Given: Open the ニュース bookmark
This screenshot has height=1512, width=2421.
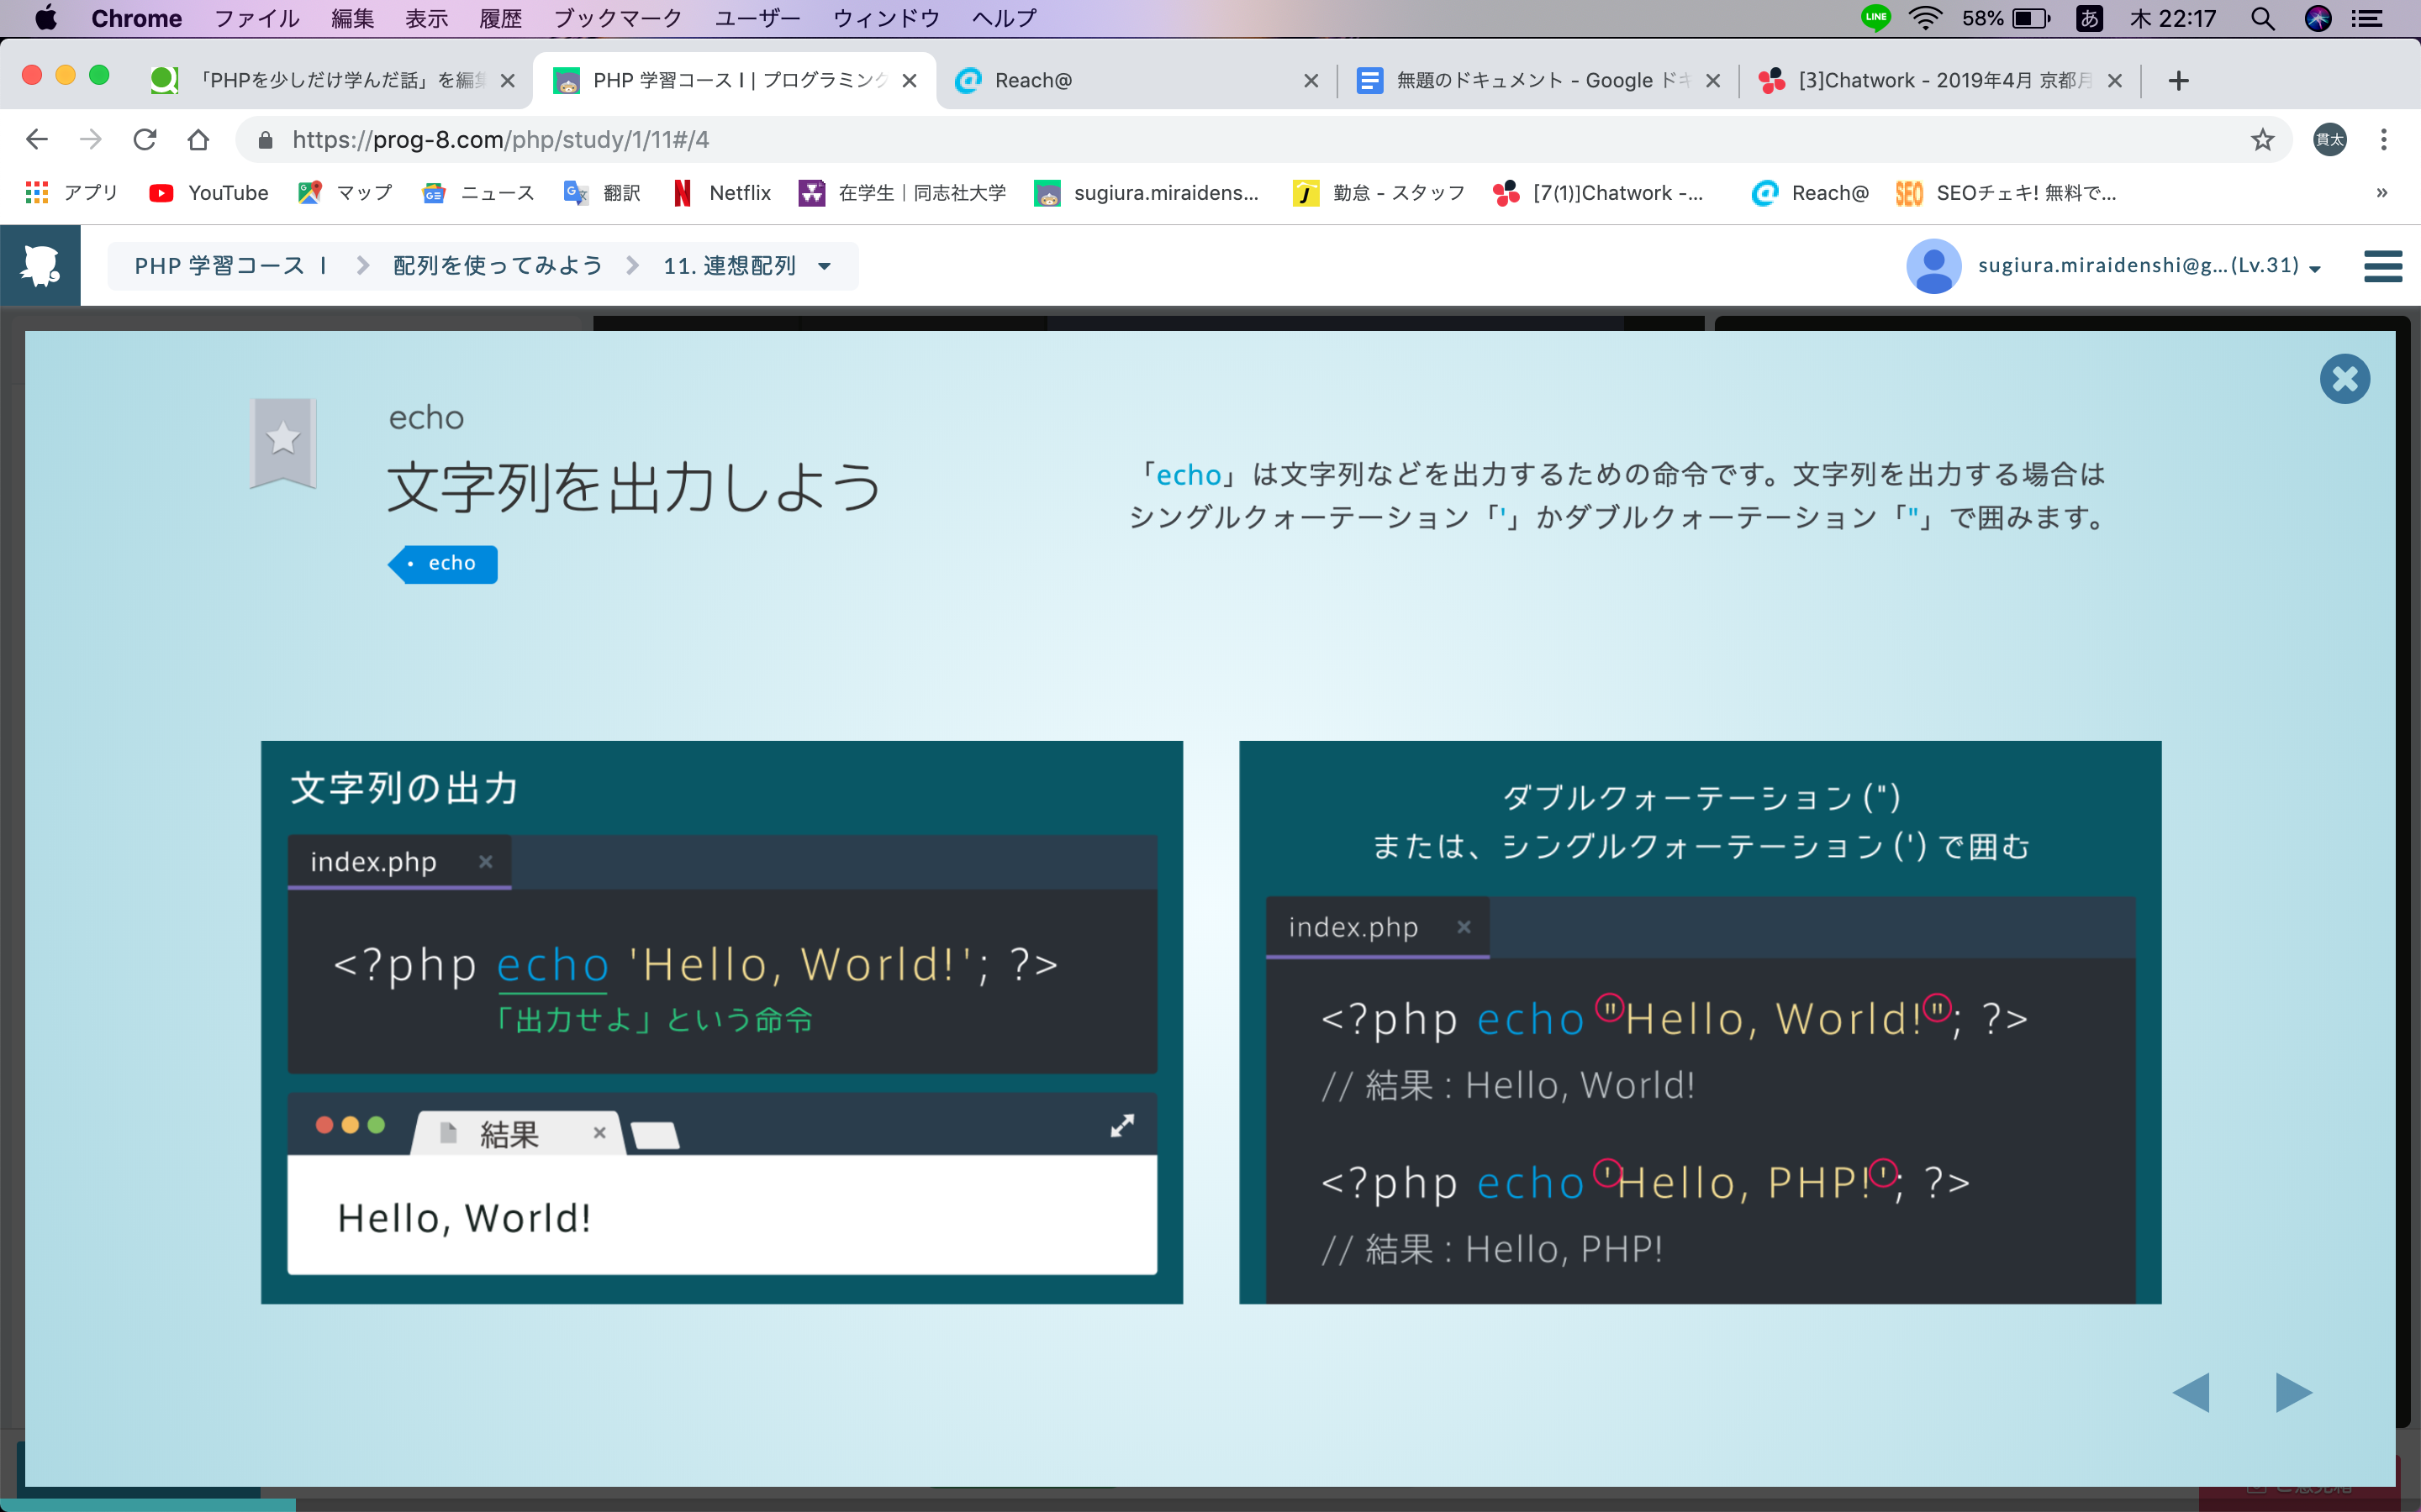Looking at the screenshot, I should coord(478,193).
